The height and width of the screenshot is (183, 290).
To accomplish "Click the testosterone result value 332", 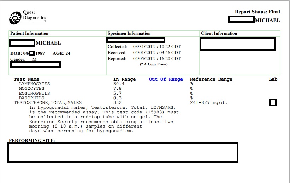I will click(117, 102).
